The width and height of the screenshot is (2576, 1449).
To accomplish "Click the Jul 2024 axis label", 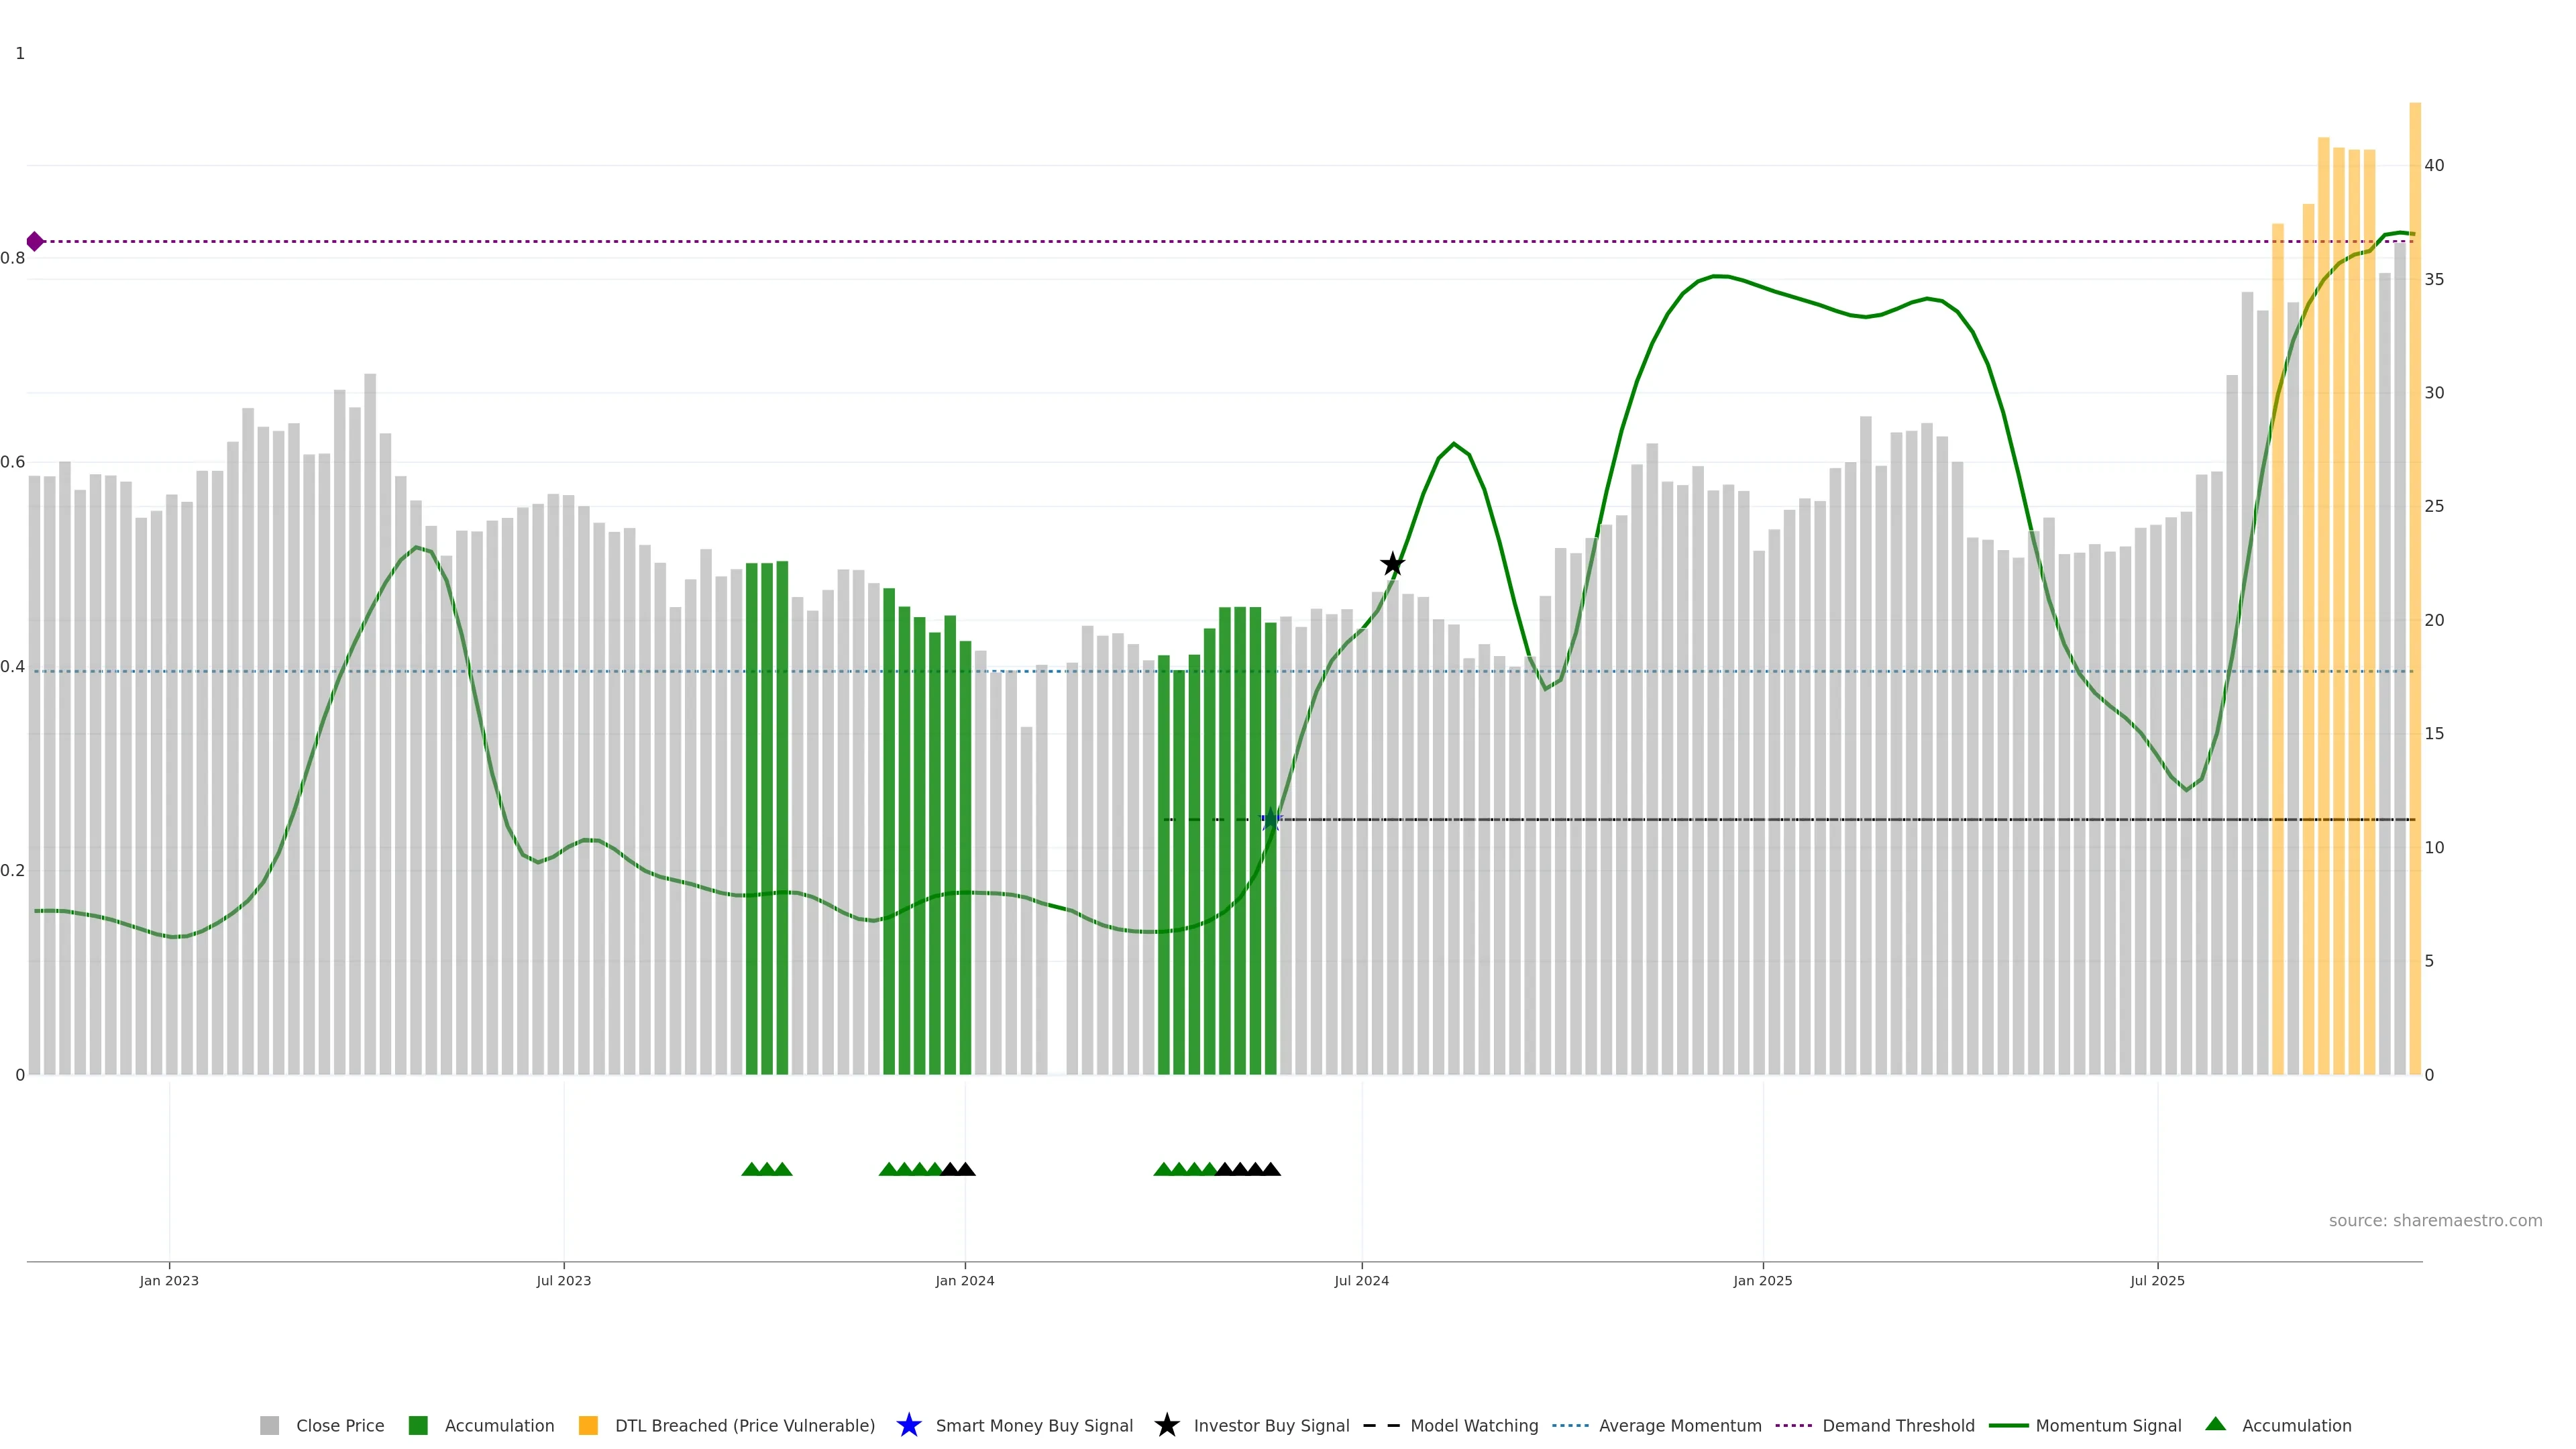I will click(x=1361, y=1280).
